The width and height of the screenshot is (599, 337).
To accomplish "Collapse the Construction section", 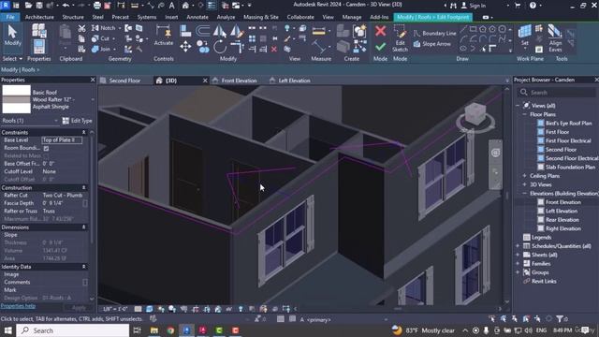I will click(x=83, y=187).
